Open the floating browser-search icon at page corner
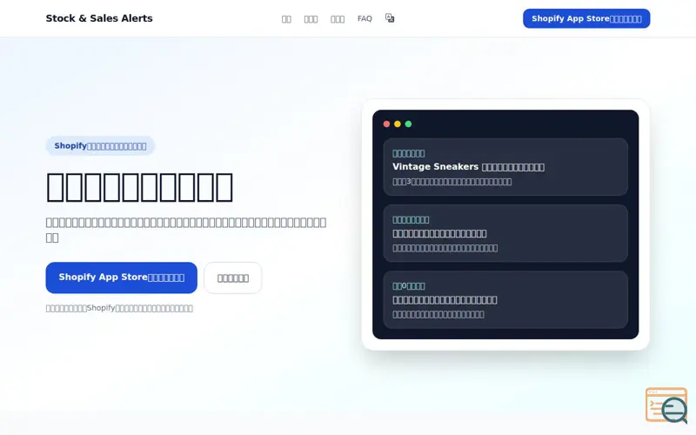This screenshot has height=435, width=696. (666, 405)
